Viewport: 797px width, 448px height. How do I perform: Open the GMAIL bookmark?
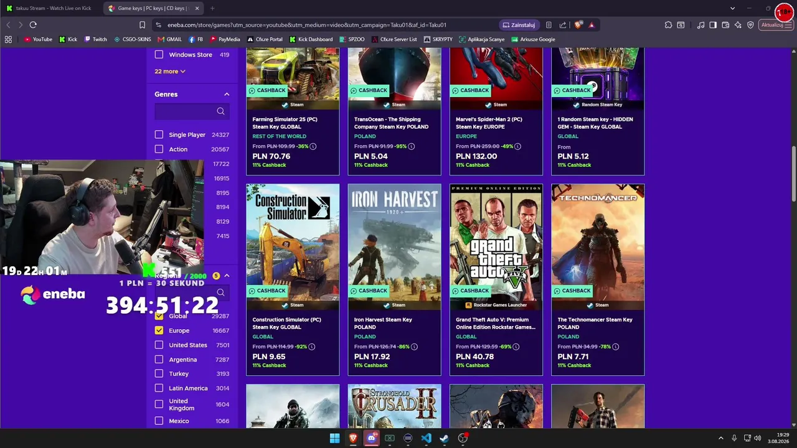tap(169, 39)
